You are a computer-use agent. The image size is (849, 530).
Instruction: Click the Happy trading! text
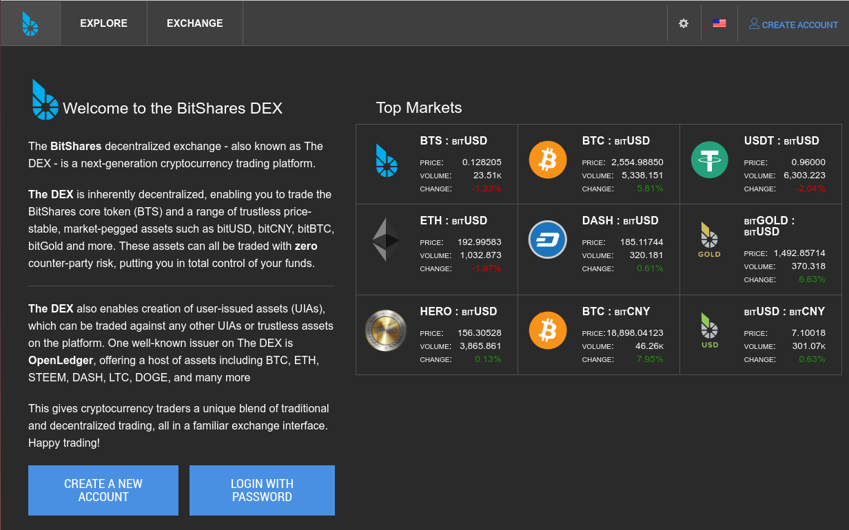tap(64, 443)
